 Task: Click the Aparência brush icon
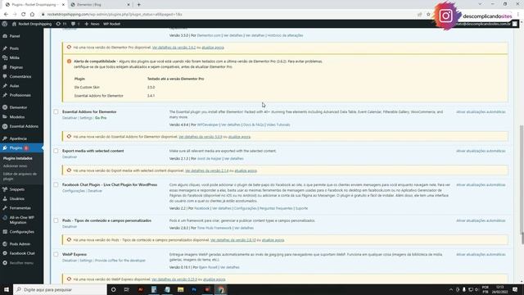pyautogui.click(x=5, y=138)
